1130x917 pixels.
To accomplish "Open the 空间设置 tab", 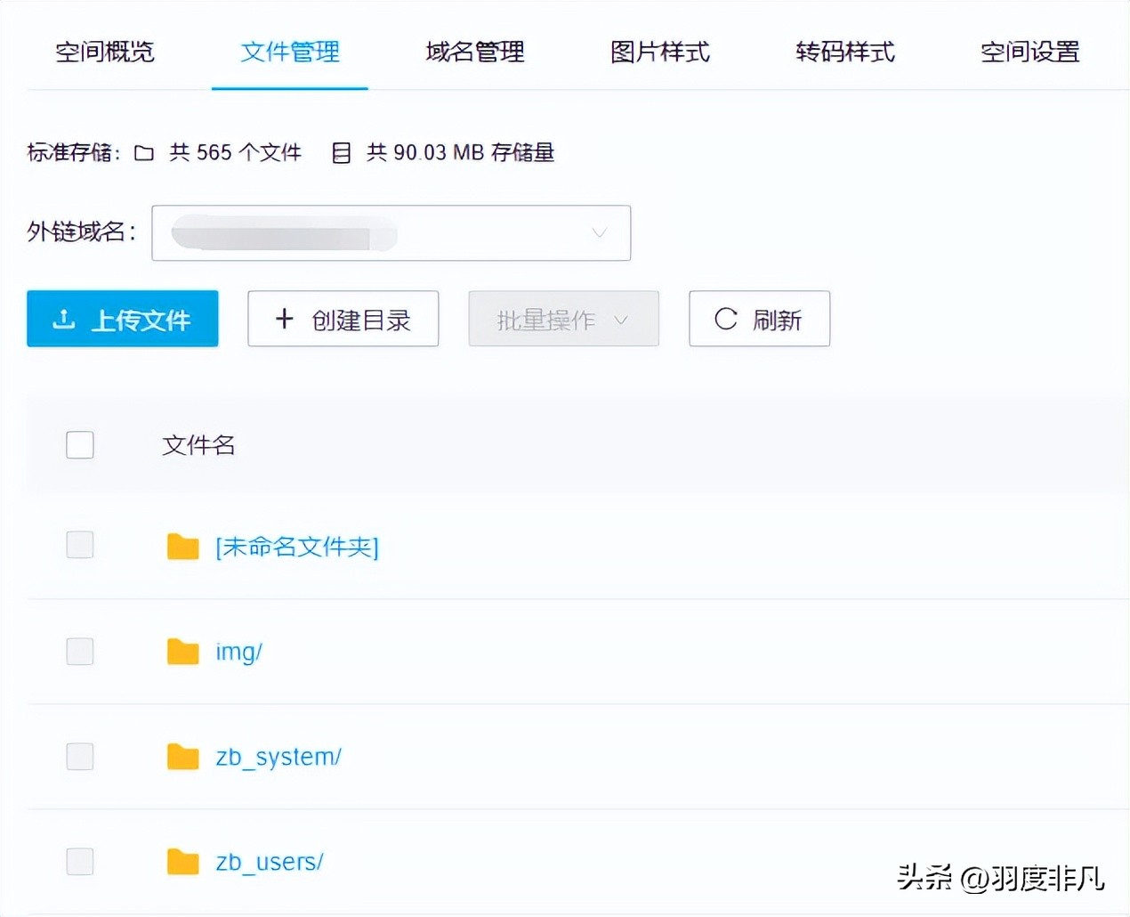I will [1029, 52].
